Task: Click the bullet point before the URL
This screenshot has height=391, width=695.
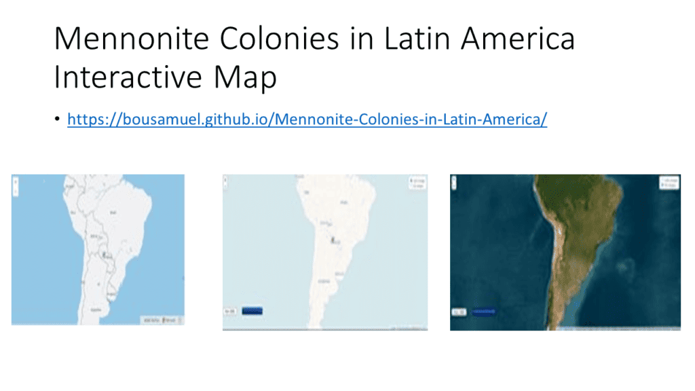Action: click(58, 121)
